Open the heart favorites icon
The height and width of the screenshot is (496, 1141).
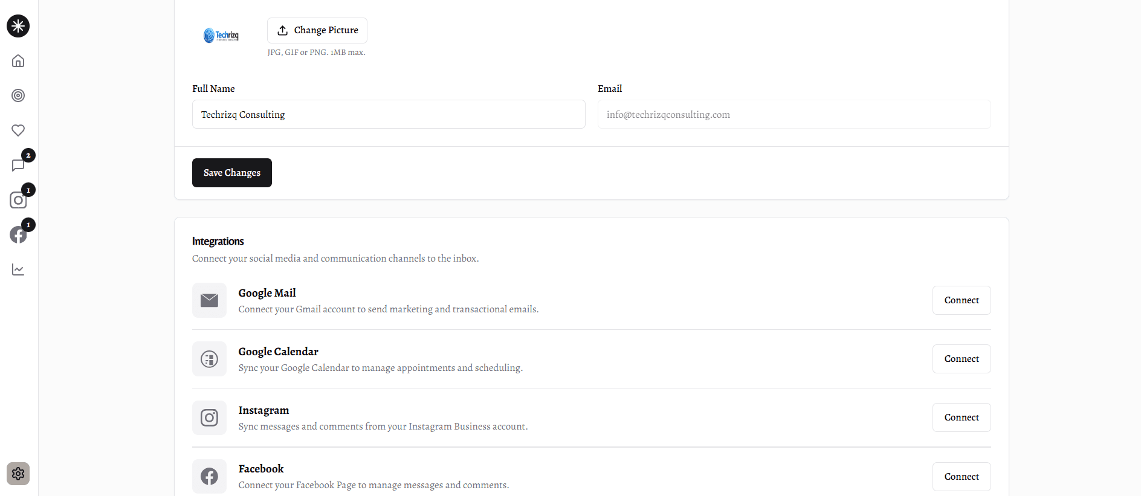(18, 130)
